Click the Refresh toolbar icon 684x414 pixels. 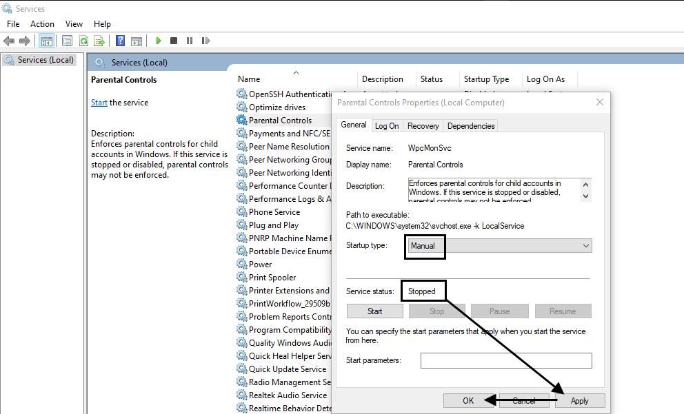(x=83, y=41)
